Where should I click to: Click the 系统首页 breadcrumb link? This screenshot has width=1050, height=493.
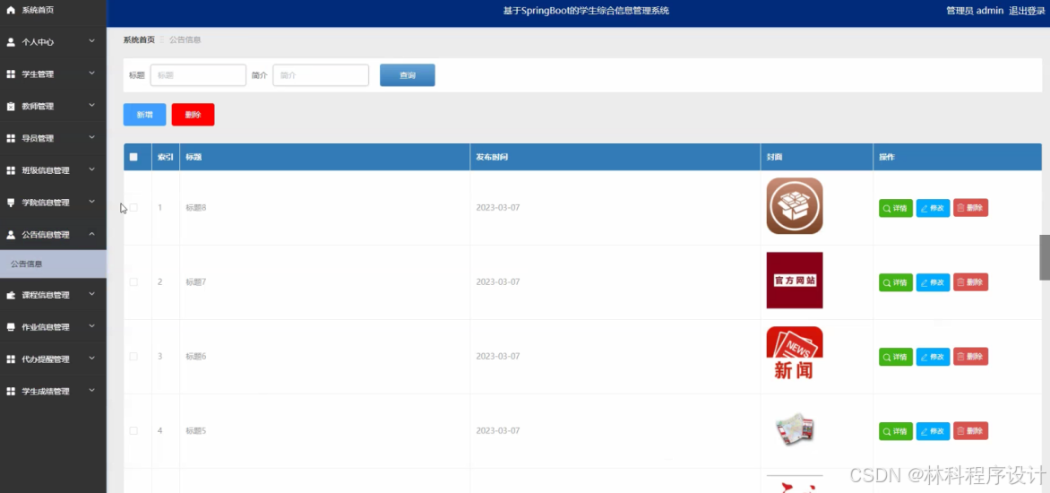tap(139, 40)
